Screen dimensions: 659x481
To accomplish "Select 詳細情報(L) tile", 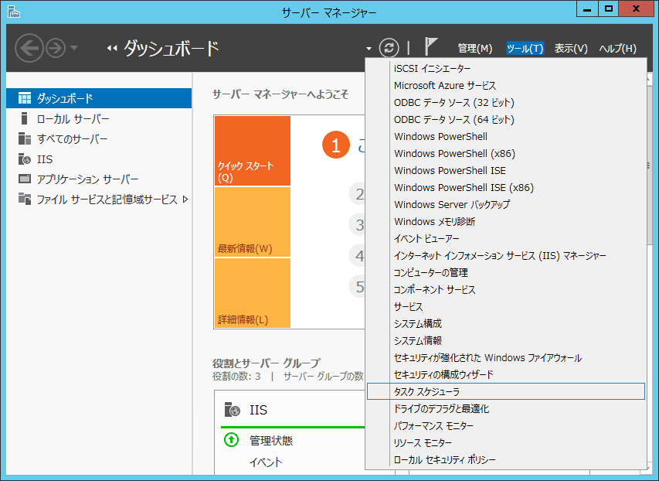I will pos(253,293).
